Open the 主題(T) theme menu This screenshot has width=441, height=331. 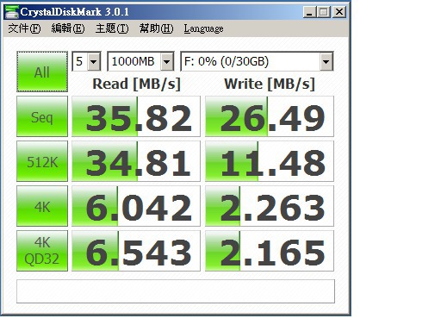[112, 28]
